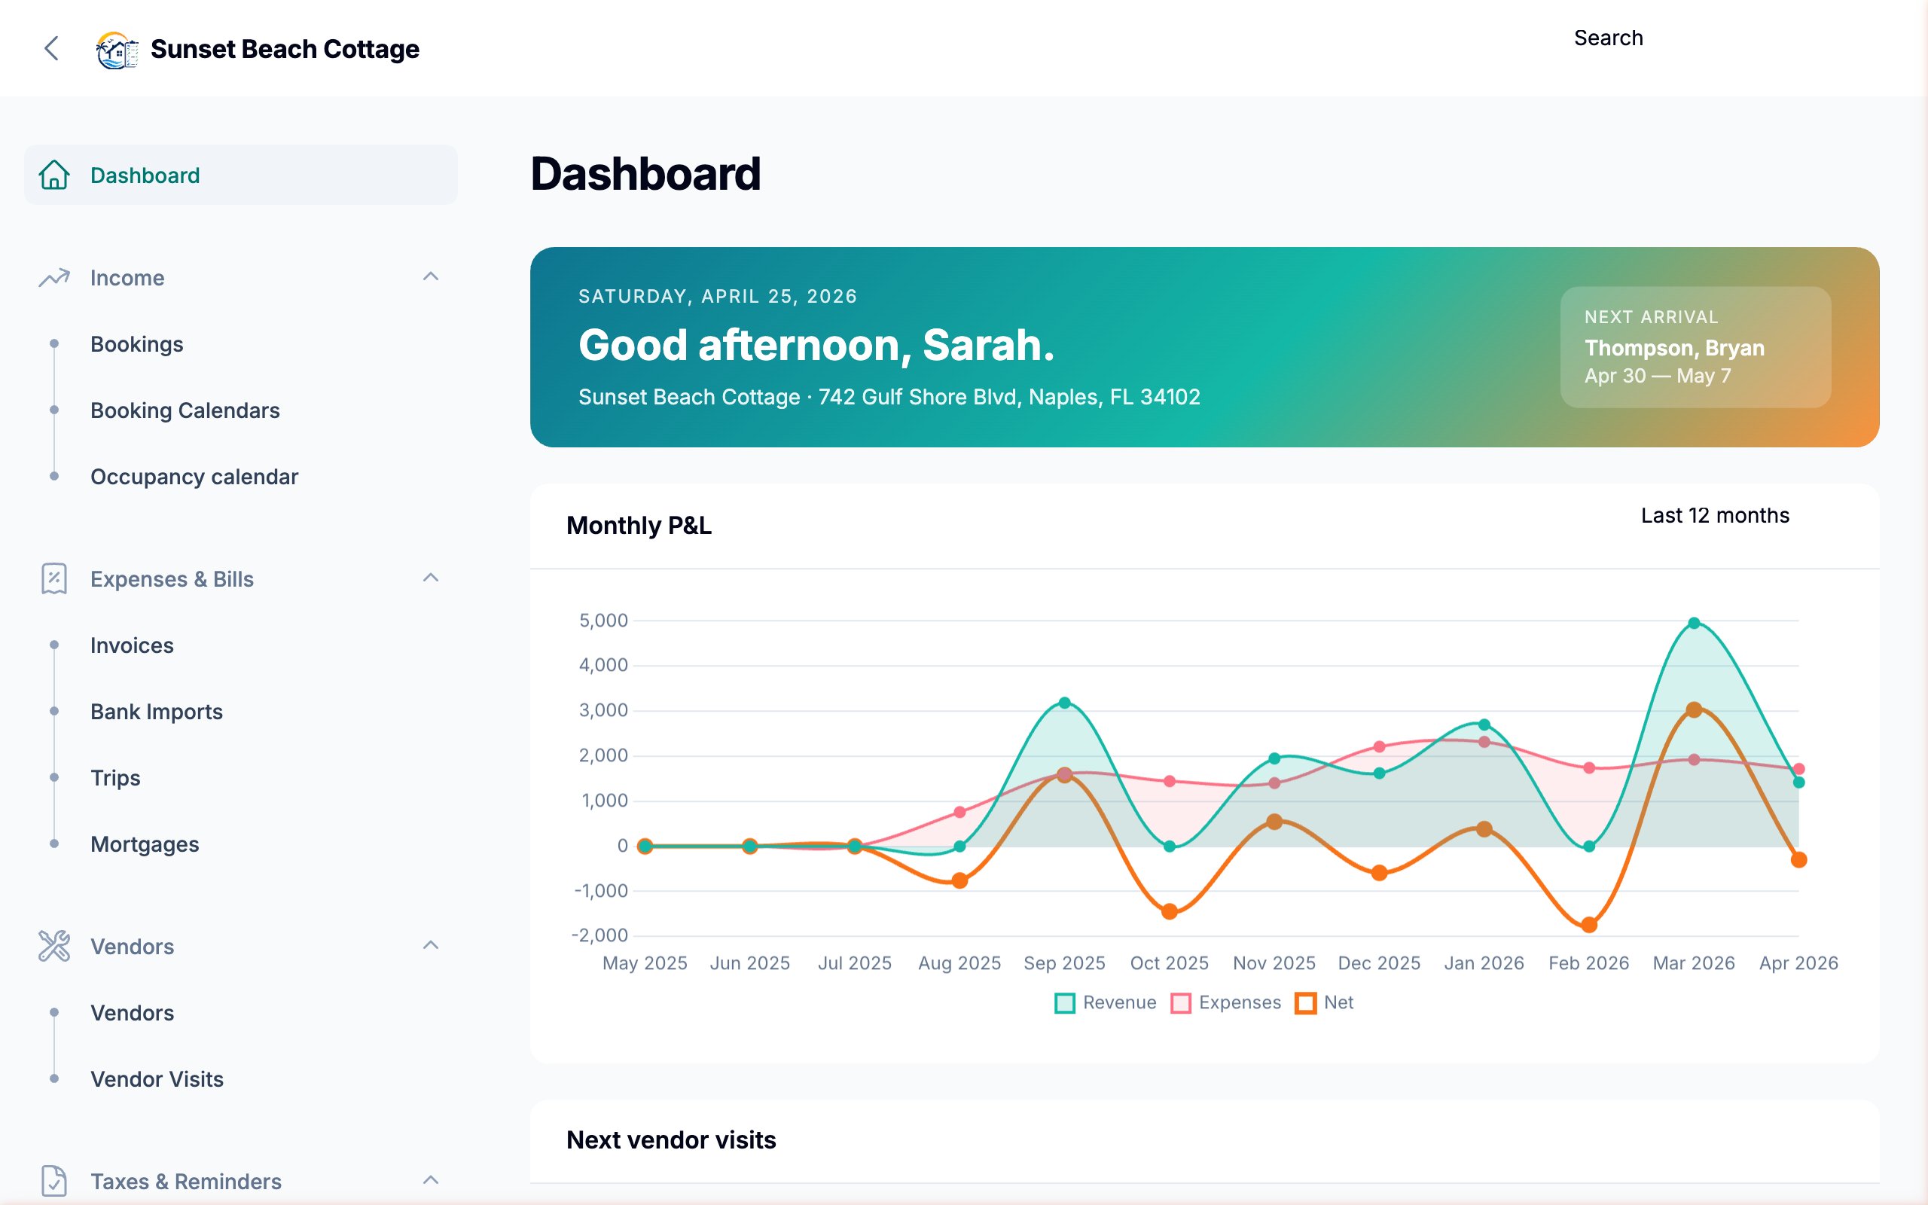Click the Taxes & Reminders document icon
This screenshot has width=1928, height=1205.
53,1180
